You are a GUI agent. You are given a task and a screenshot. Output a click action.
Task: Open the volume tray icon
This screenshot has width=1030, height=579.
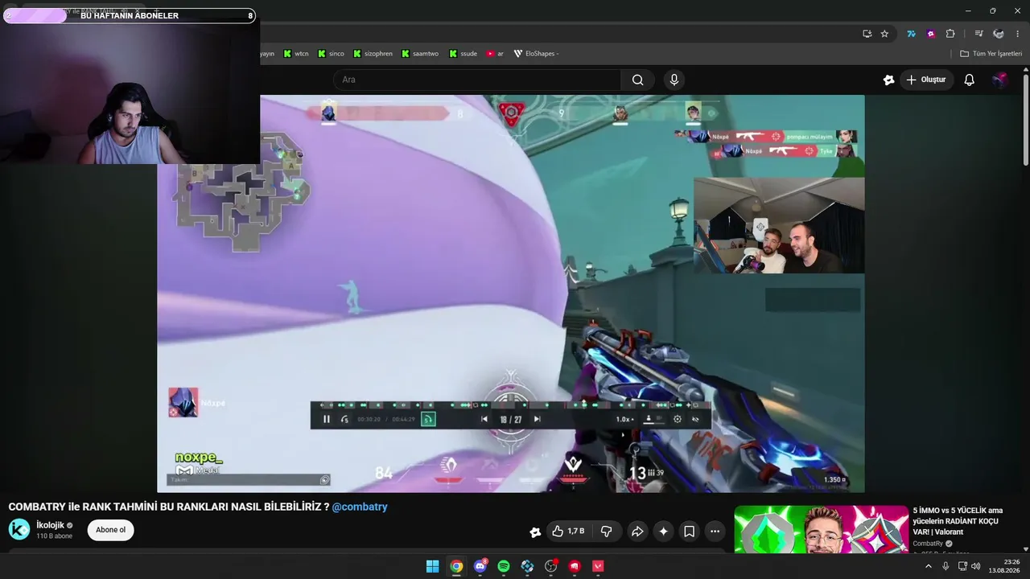pos(975,566)
